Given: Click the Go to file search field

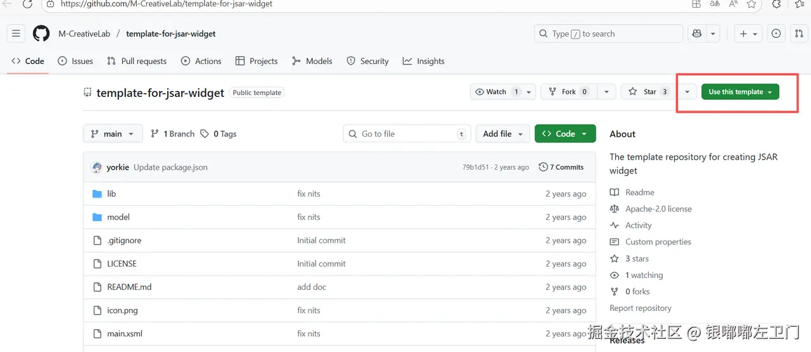Looking at the screenshot, I should 407,134.
